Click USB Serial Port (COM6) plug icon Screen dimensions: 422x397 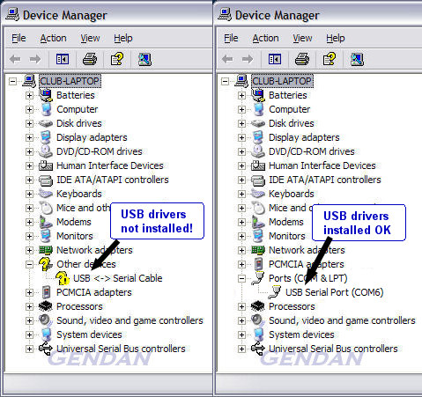coord(275,292)
